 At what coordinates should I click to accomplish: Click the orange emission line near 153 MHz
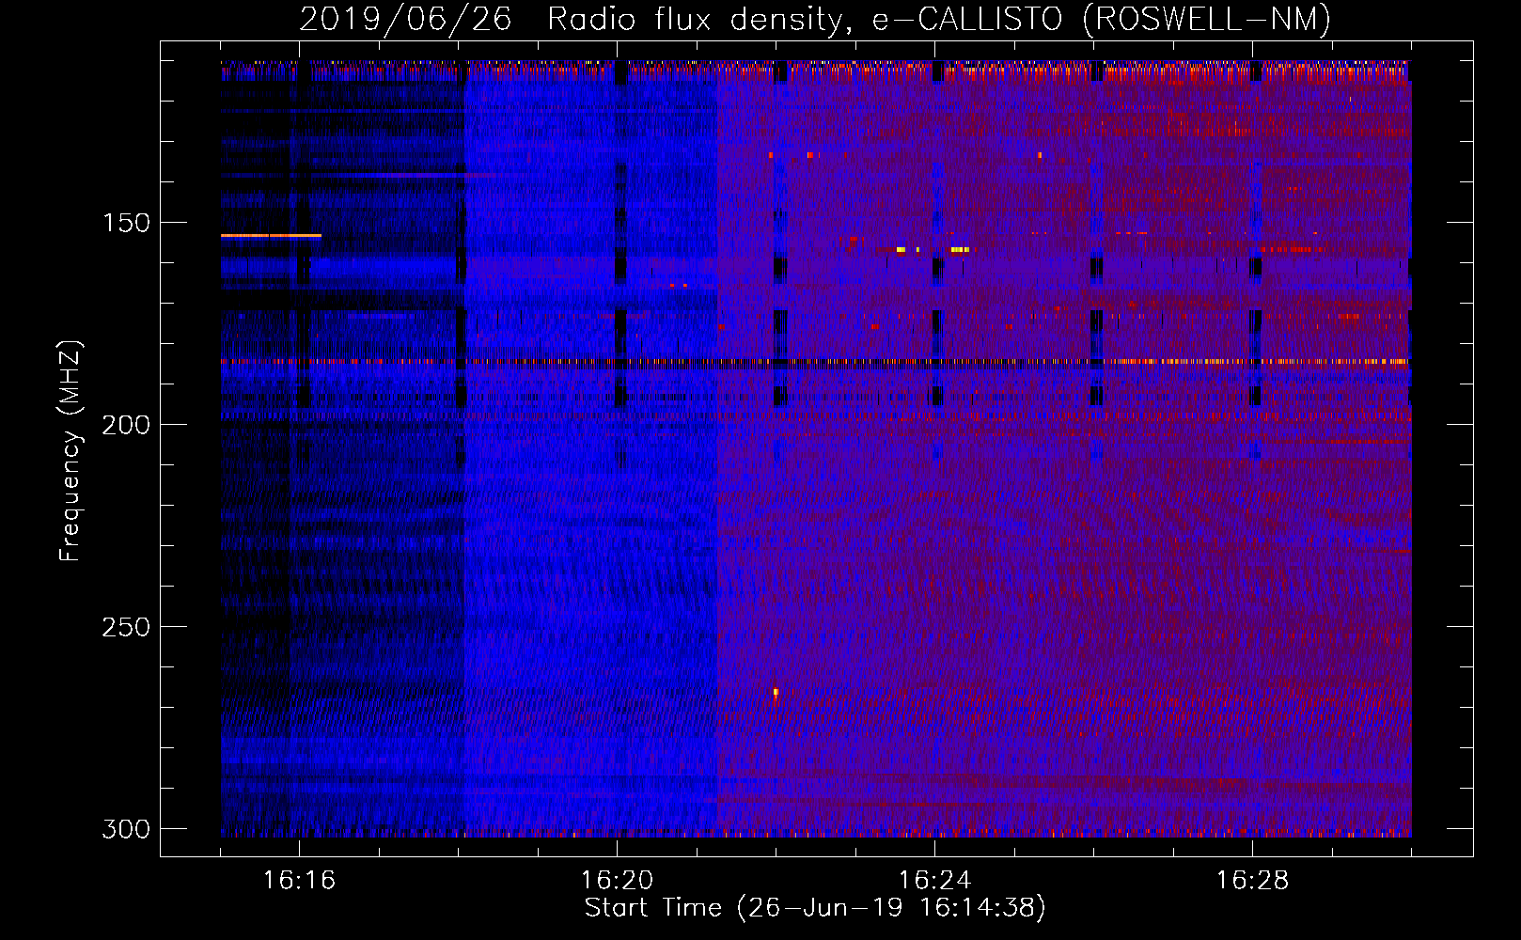click(x=271, y=236)
